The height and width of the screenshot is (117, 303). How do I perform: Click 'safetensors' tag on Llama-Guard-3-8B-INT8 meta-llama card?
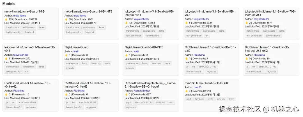pos(89,27)
